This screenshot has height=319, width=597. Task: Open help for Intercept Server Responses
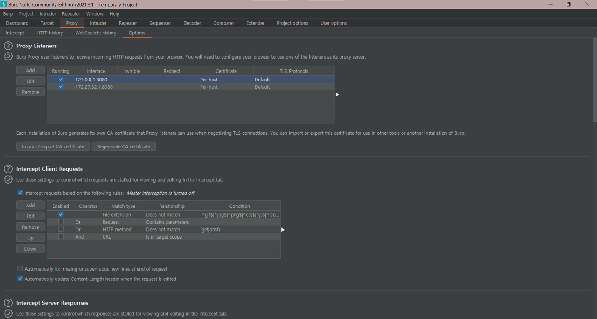coord(8,303)
